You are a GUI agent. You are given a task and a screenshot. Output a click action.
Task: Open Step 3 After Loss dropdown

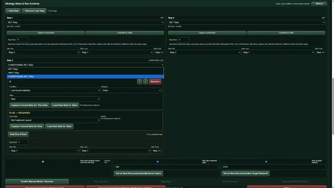point(115,151)
